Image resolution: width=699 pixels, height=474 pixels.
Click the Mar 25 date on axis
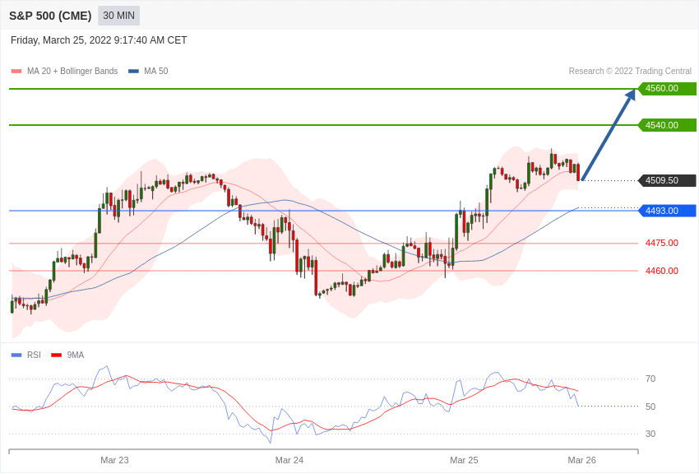(464, 460)
